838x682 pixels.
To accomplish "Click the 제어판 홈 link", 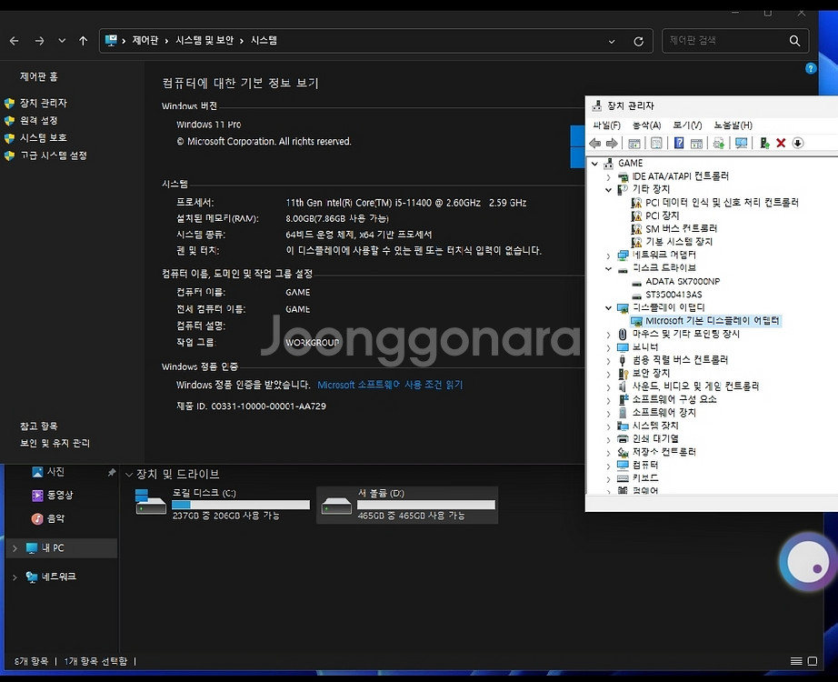I will coord(39,77).
